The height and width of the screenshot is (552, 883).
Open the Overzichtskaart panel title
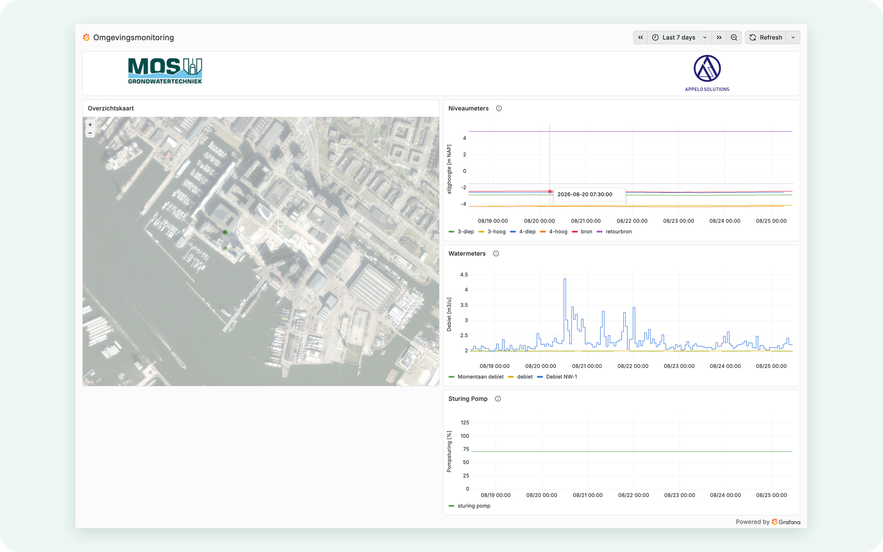coord(111,109)
